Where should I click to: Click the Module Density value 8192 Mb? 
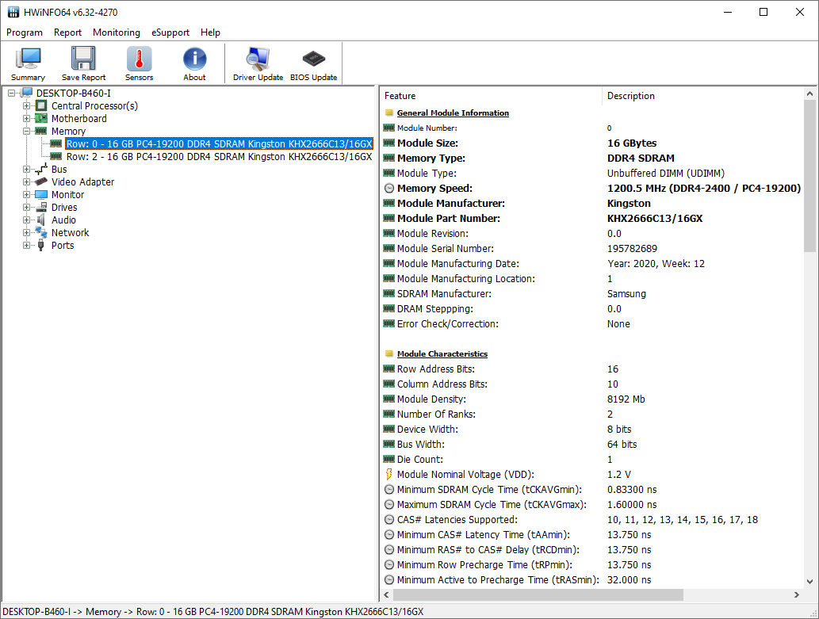click(x=626, y=399)
